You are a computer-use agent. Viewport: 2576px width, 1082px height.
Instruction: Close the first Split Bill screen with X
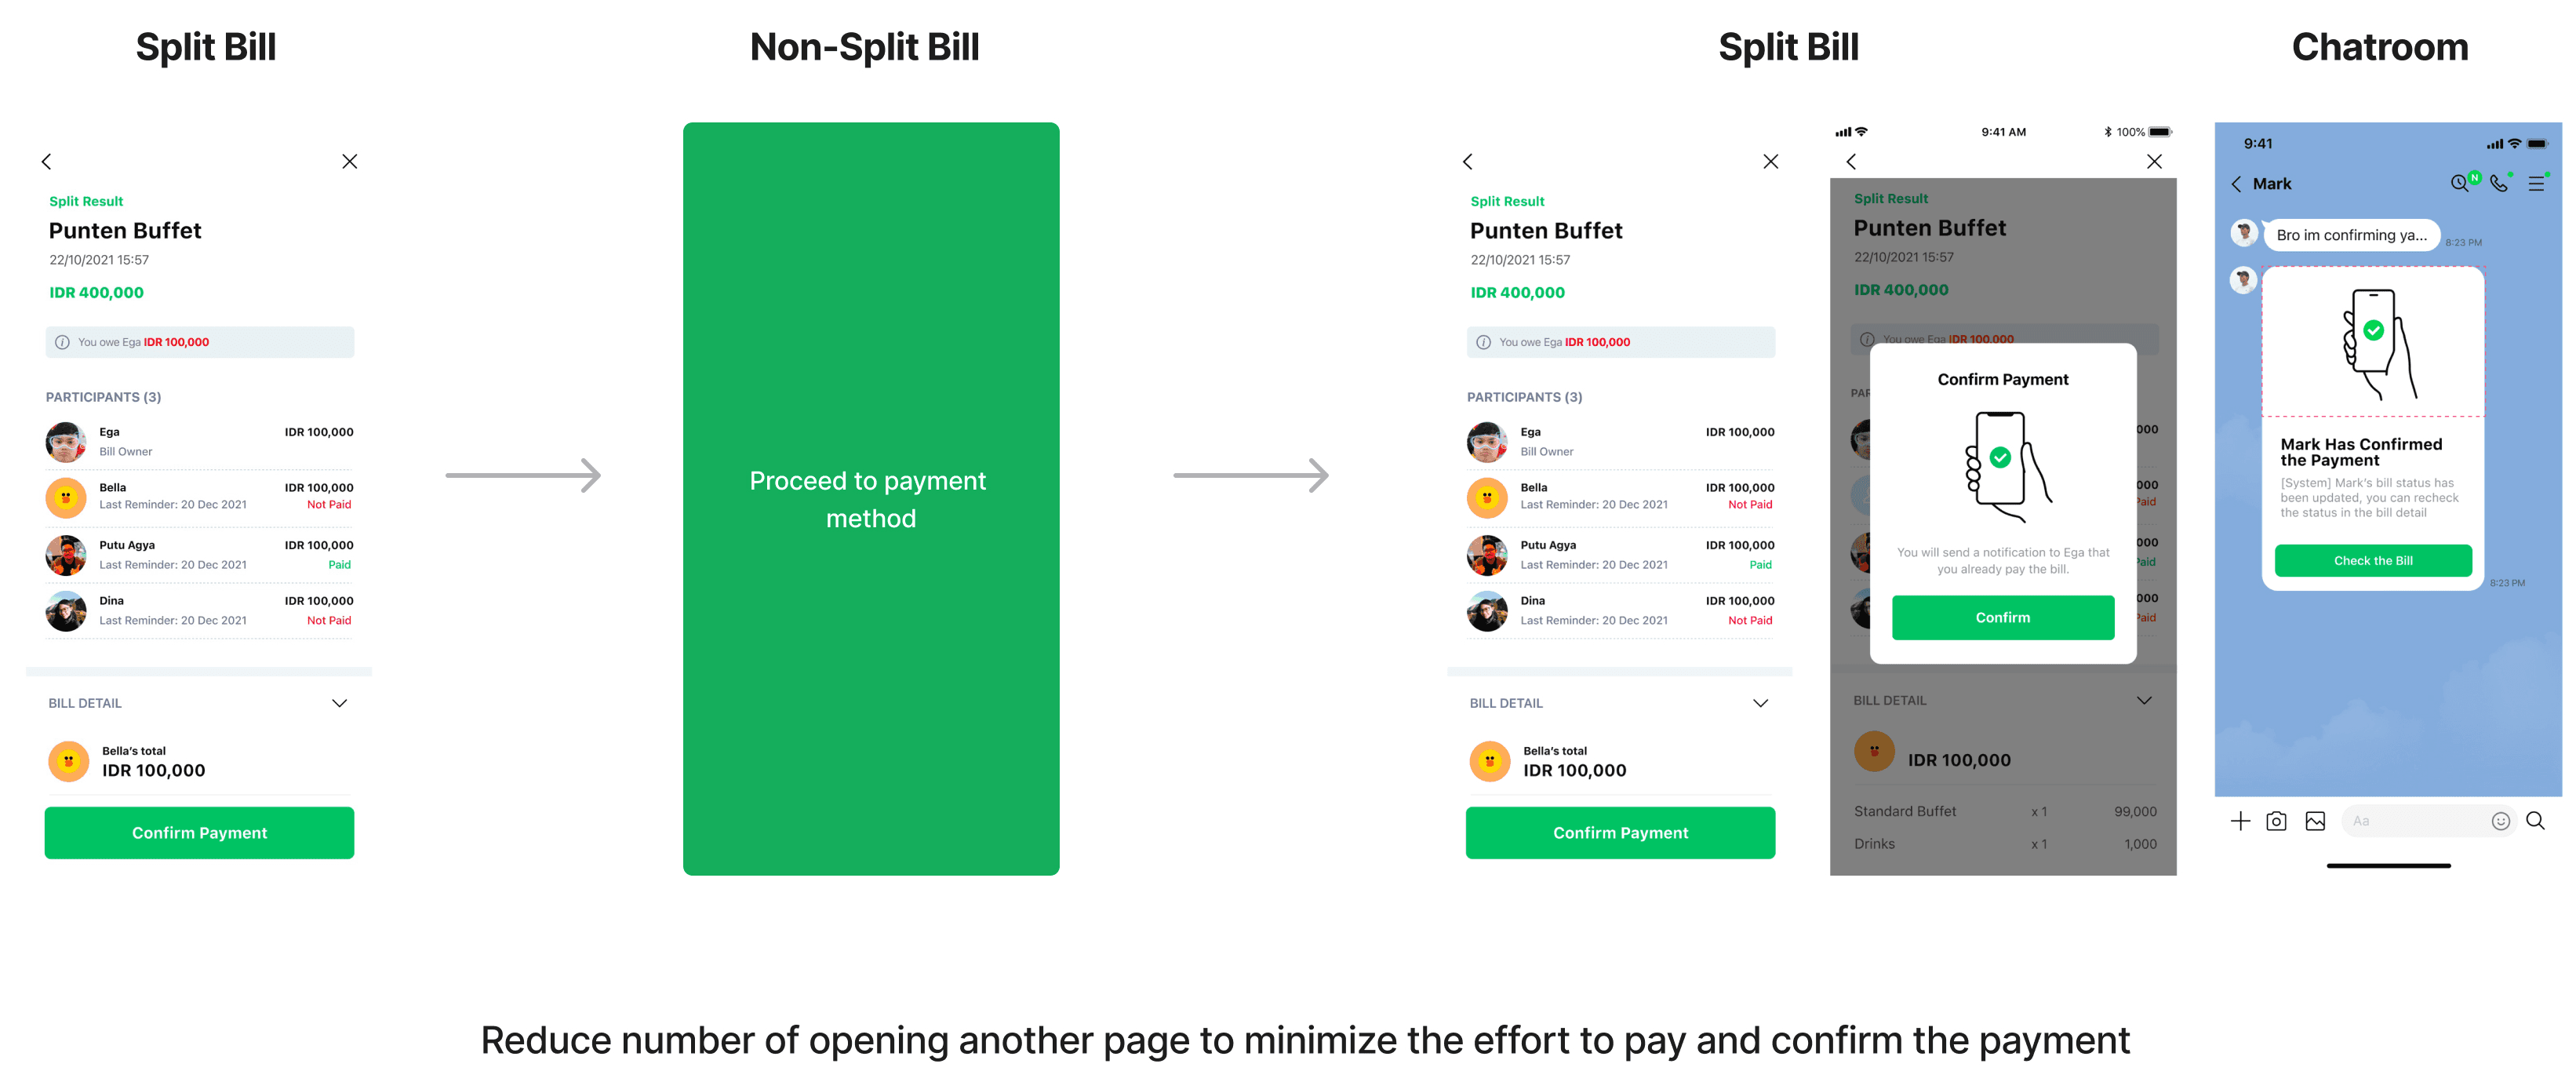point(350,161)
